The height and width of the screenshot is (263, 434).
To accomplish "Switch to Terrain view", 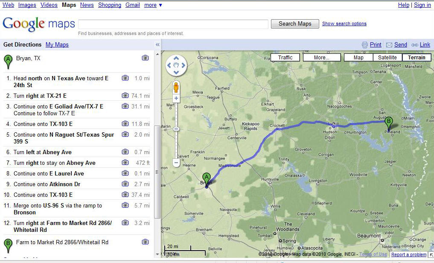I will (416, 58).
